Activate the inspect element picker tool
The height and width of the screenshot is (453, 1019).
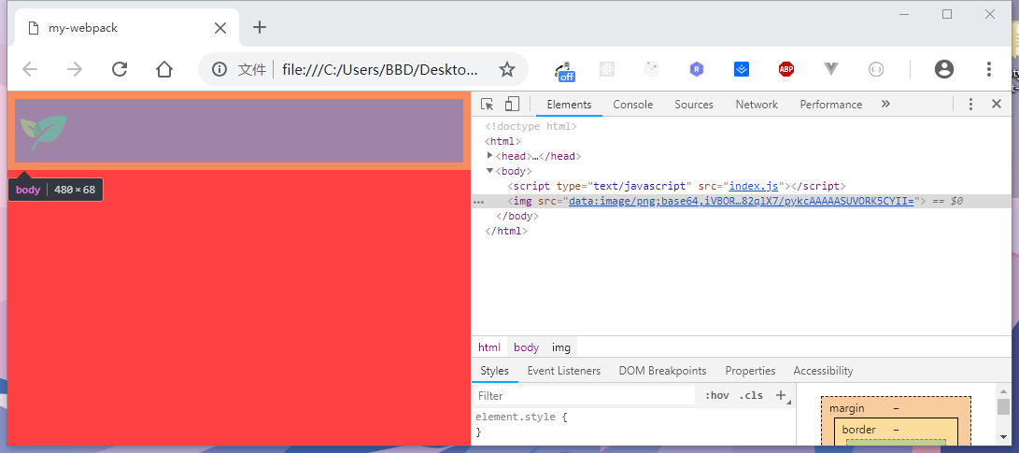pos(488,104)
